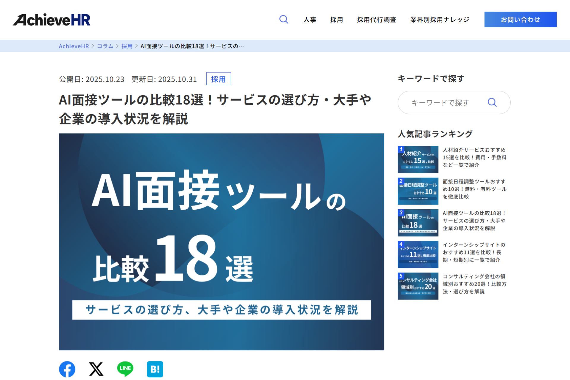
Task: Share article via X icon
Action: click(96, 369)
